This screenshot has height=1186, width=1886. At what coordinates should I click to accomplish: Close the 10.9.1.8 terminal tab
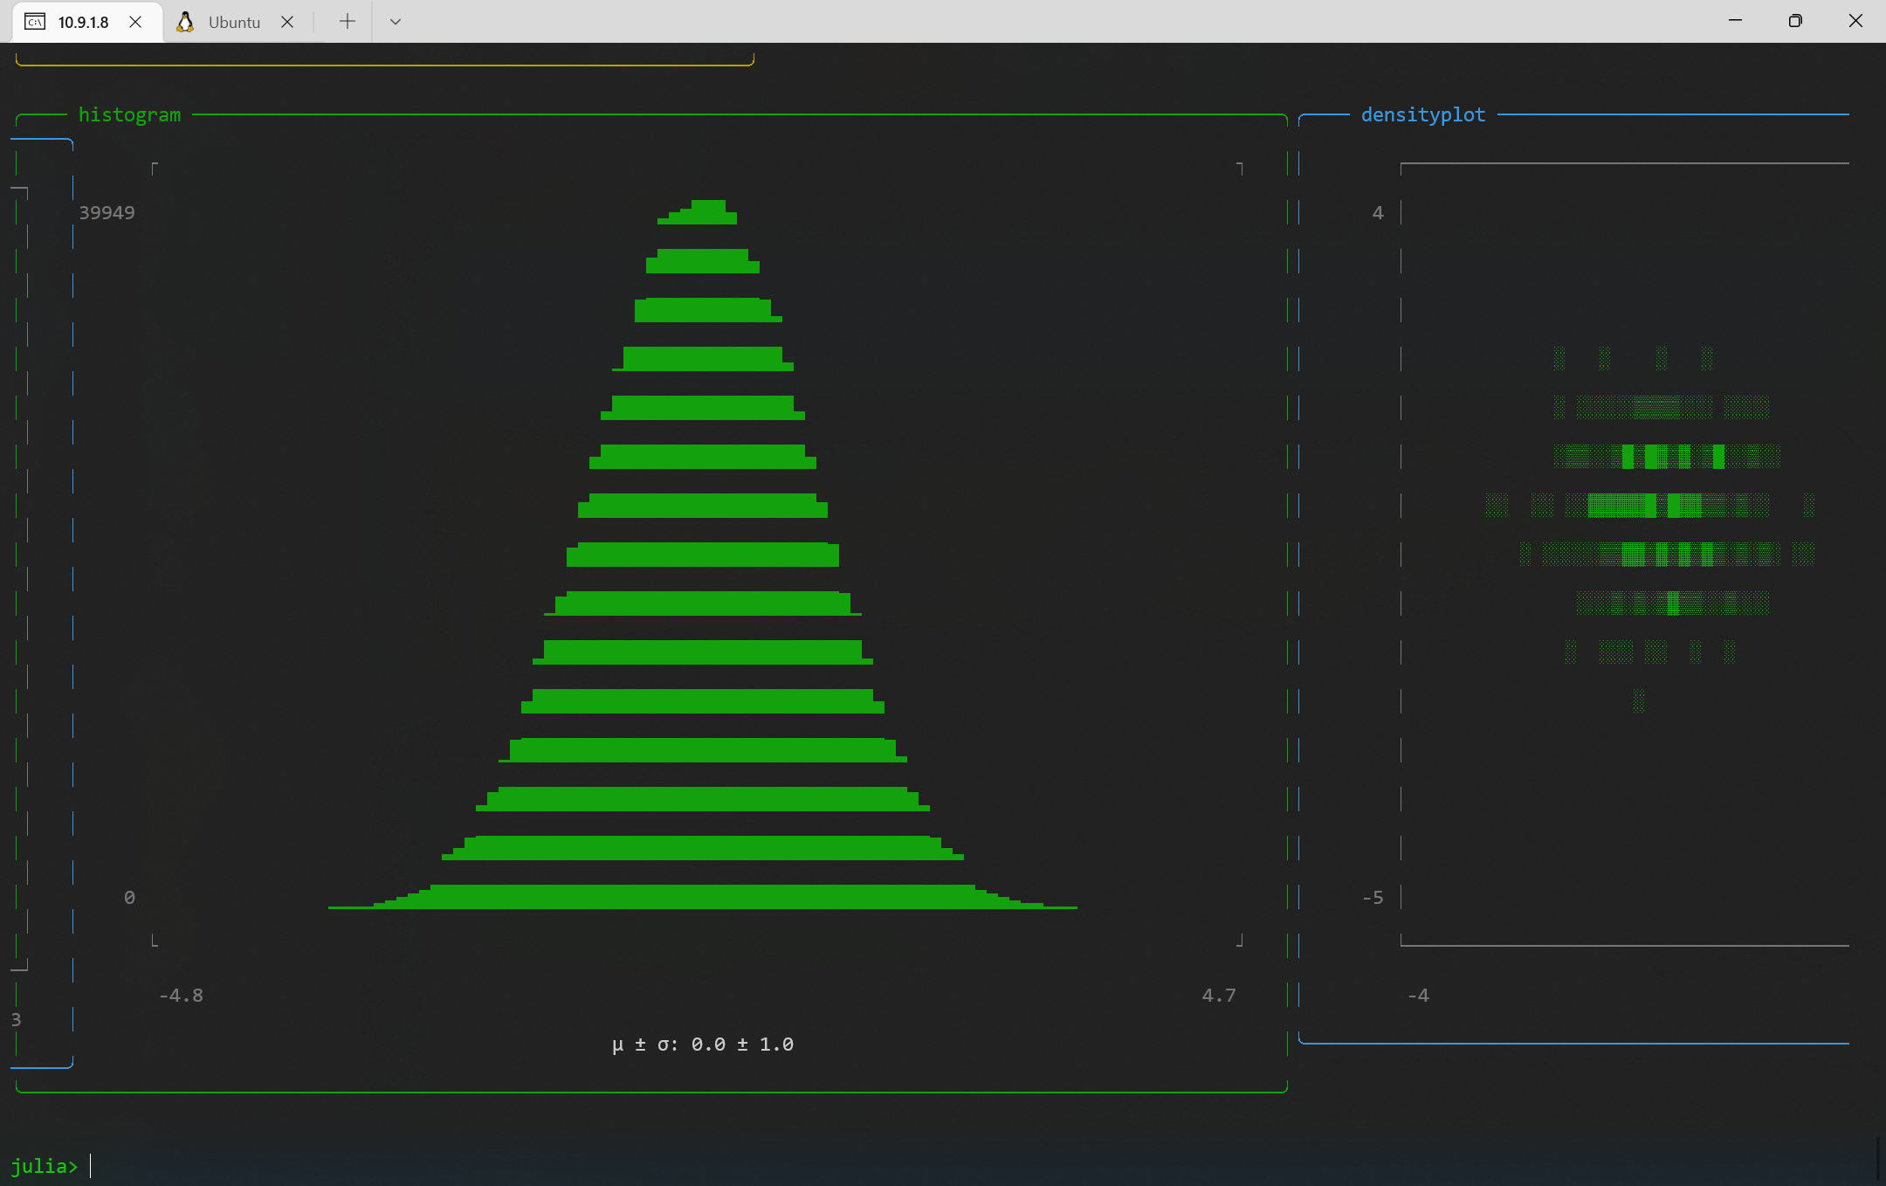[x=135, y=22]
